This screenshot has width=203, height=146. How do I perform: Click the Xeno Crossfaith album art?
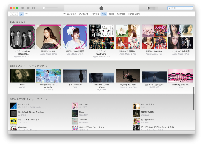pos(75,113)
